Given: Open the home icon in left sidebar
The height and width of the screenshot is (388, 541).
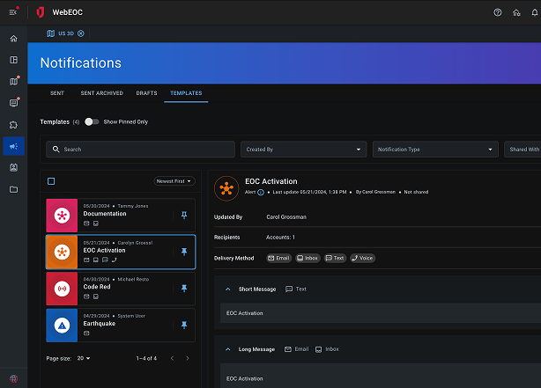Looking at the screenshot, I should (13, 39).
